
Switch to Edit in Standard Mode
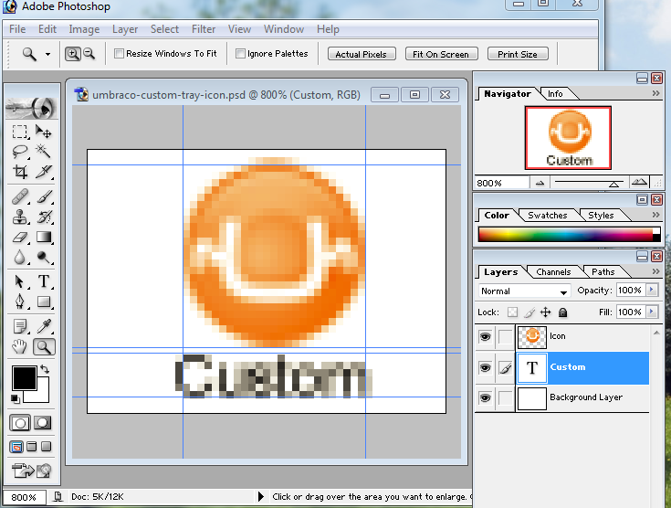coord(20,423)
